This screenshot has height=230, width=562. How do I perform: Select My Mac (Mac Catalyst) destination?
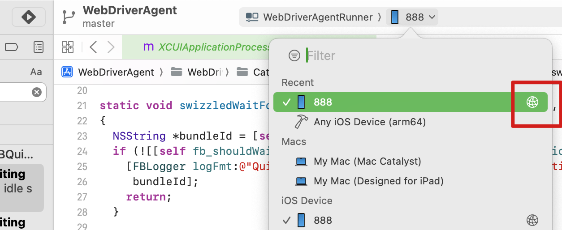[367, 161]
